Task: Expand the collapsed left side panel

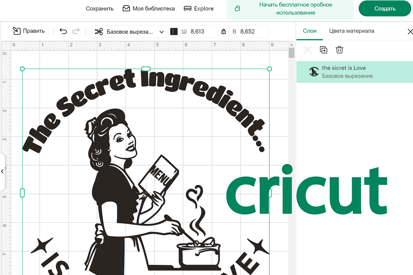Action: (2, 171)
